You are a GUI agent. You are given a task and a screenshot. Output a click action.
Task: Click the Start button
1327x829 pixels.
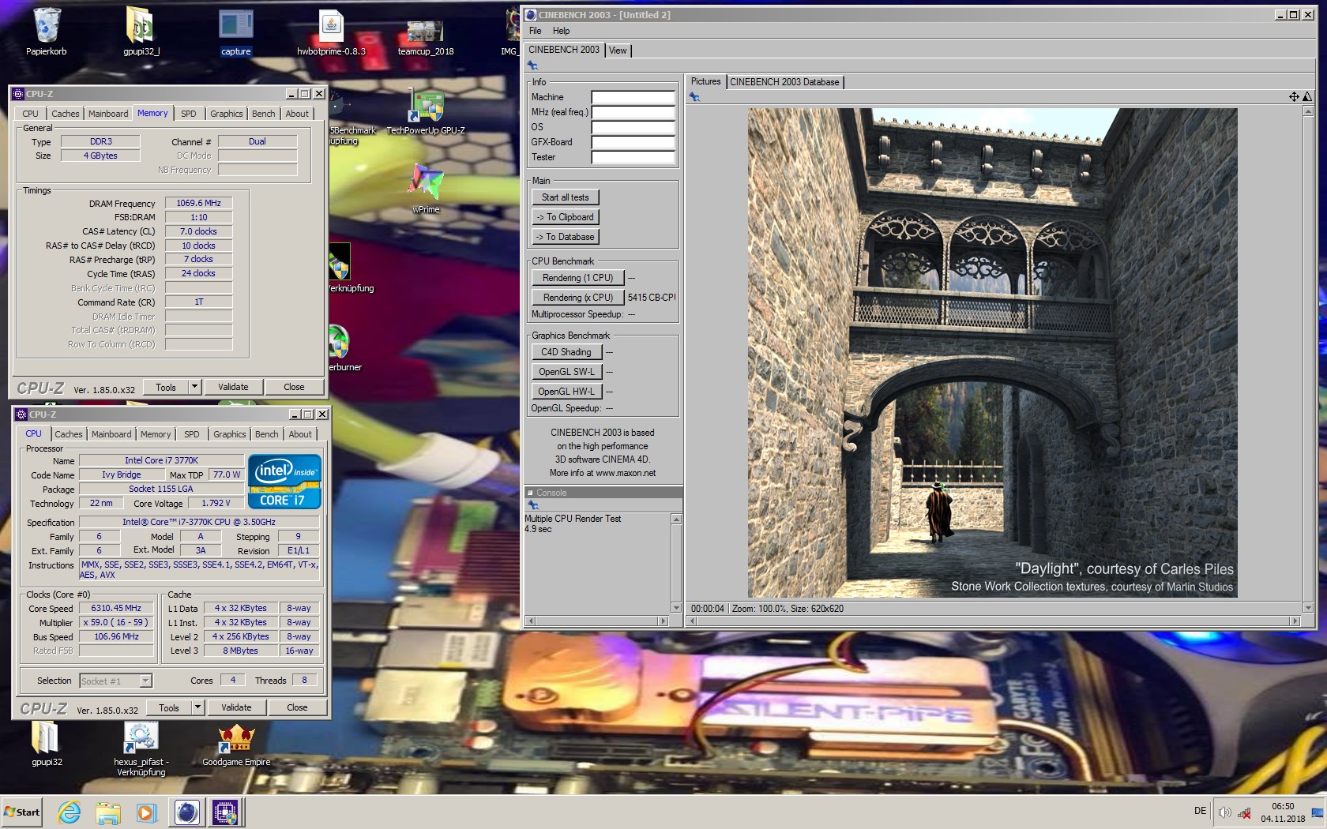21,812
